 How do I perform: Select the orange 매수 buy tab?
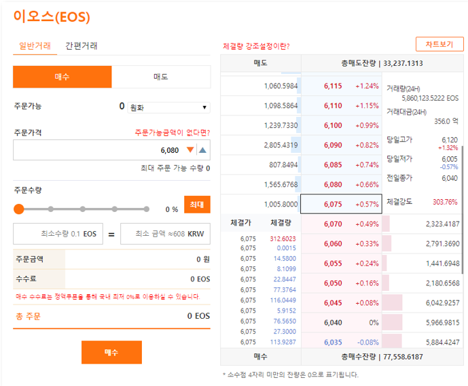click(62, 77)
